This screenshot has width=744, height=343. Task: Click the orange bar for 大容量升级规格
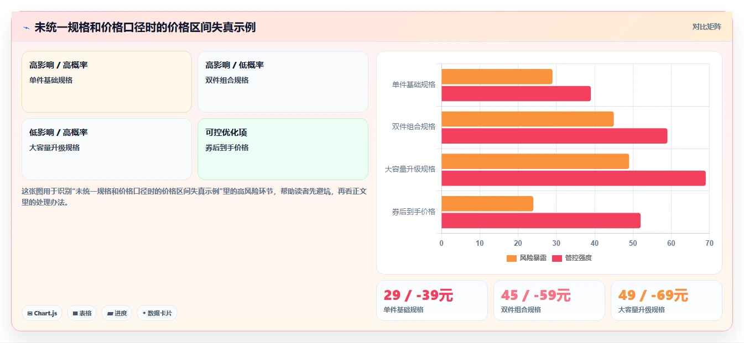point(535,161)
